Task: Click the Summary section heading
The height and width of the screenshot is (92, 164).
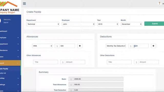Action: (44, 72)
